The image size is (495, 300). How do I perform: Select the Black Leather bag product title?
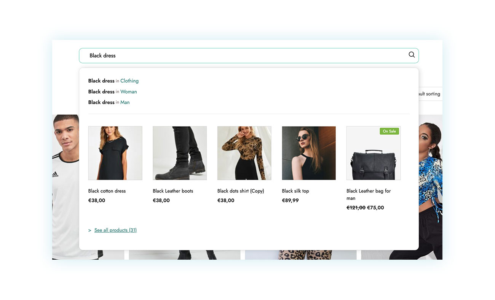(368, 194)
